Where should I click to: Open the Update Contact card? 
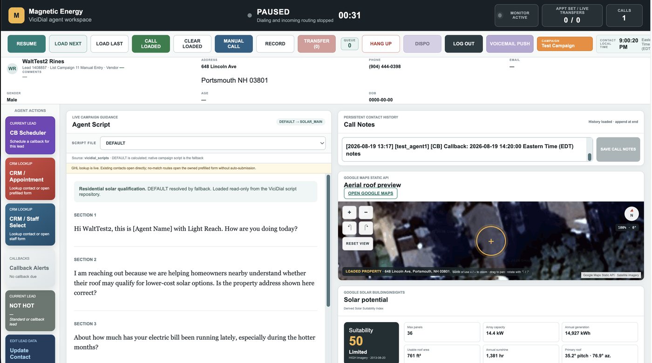30,349
